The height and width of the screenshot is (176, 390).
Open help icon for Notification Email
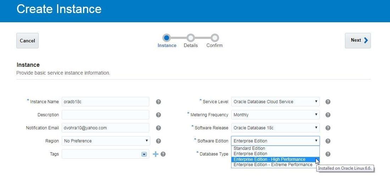click(158, 128)
